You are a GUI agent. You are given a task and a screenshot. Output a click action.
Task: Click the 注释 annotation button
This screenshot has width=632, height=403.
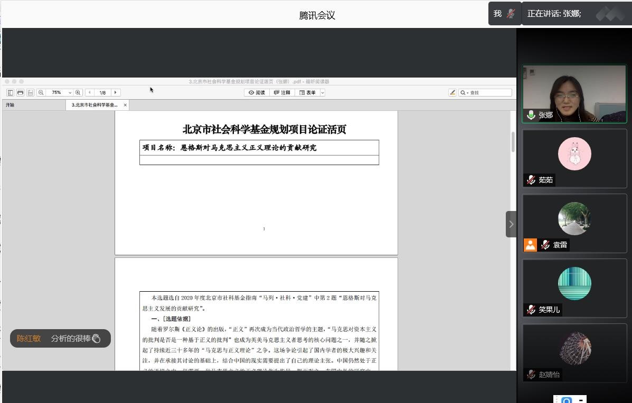click(282, 93)
